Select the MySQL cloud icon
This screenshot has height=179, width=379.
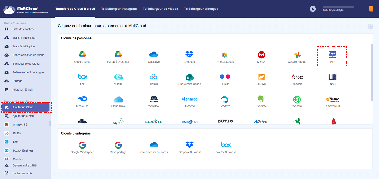tap(118, 122)
